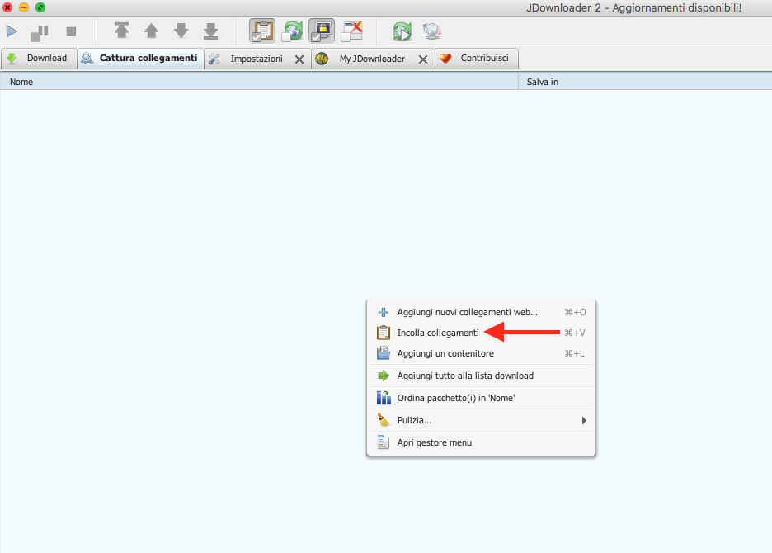Toggle automatic reconnect globe icon

tap(293, 31)
